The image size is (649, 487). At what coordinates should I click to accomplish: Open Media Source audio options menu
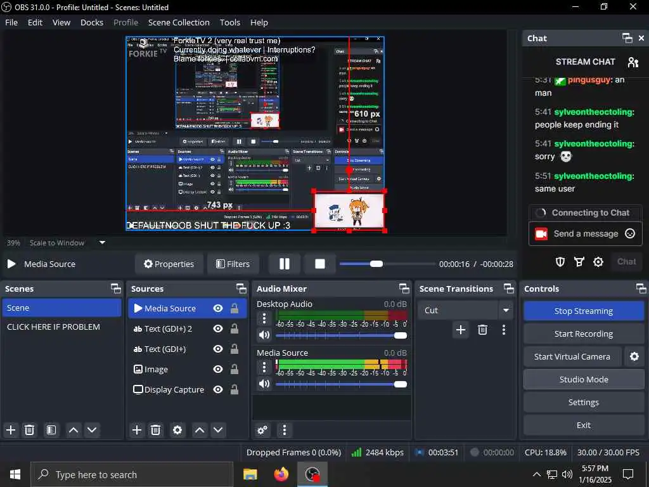264,367
